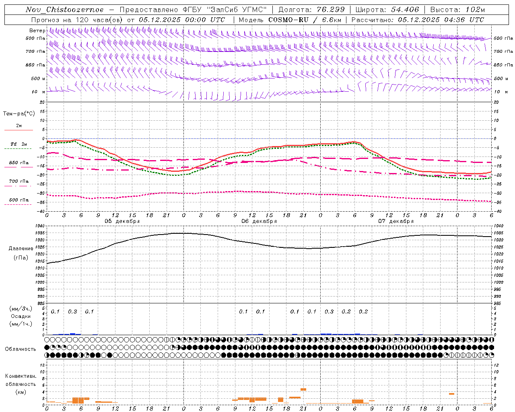Click the Тем-ра(°C) axis title
This screenshot has height=412, width=515.
click(x=19, y=114)
